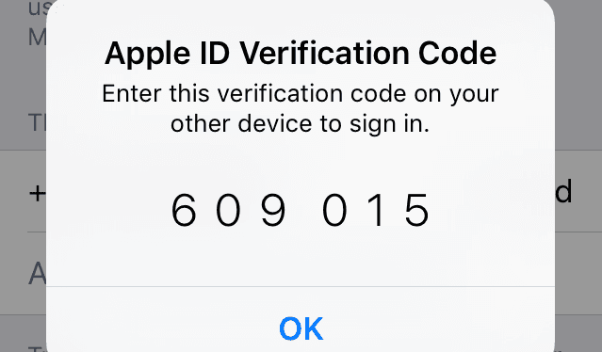Screen dimensions: 602x352
Task: Click the partly hidden Tl text
Action: (38, 122)
